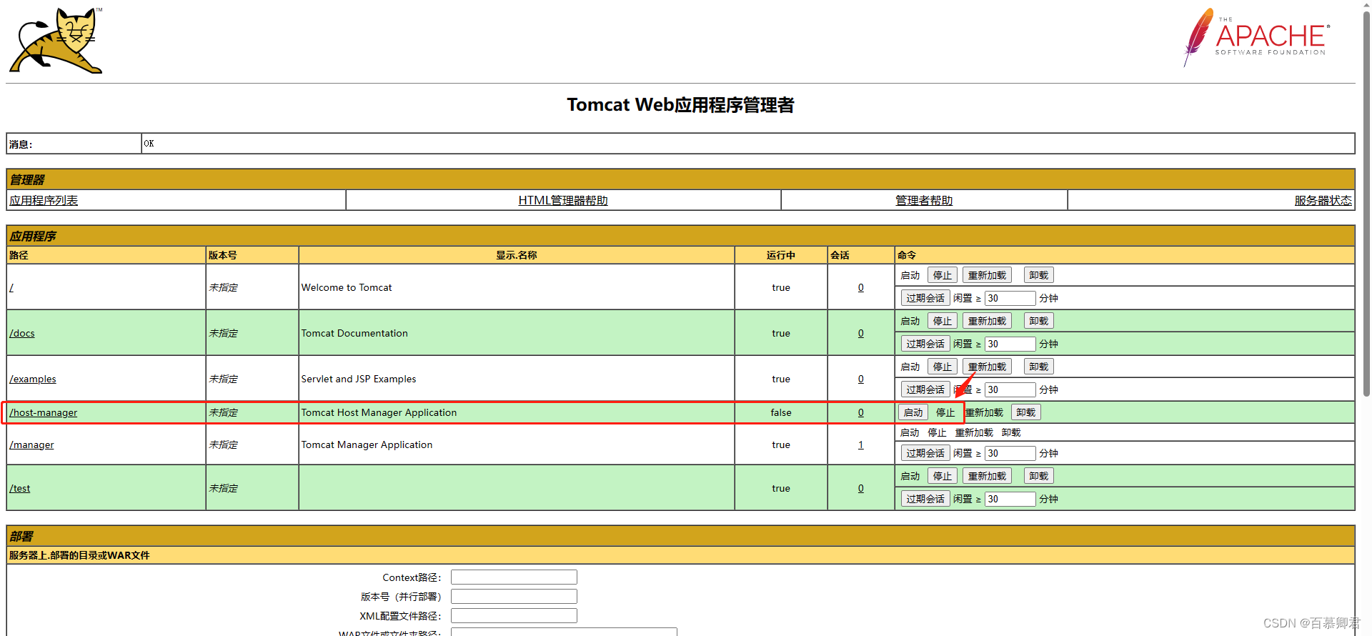This screenshot has width=1372, height=636.
Task: Click the Context路径 input field
Action: click(514, 577)
